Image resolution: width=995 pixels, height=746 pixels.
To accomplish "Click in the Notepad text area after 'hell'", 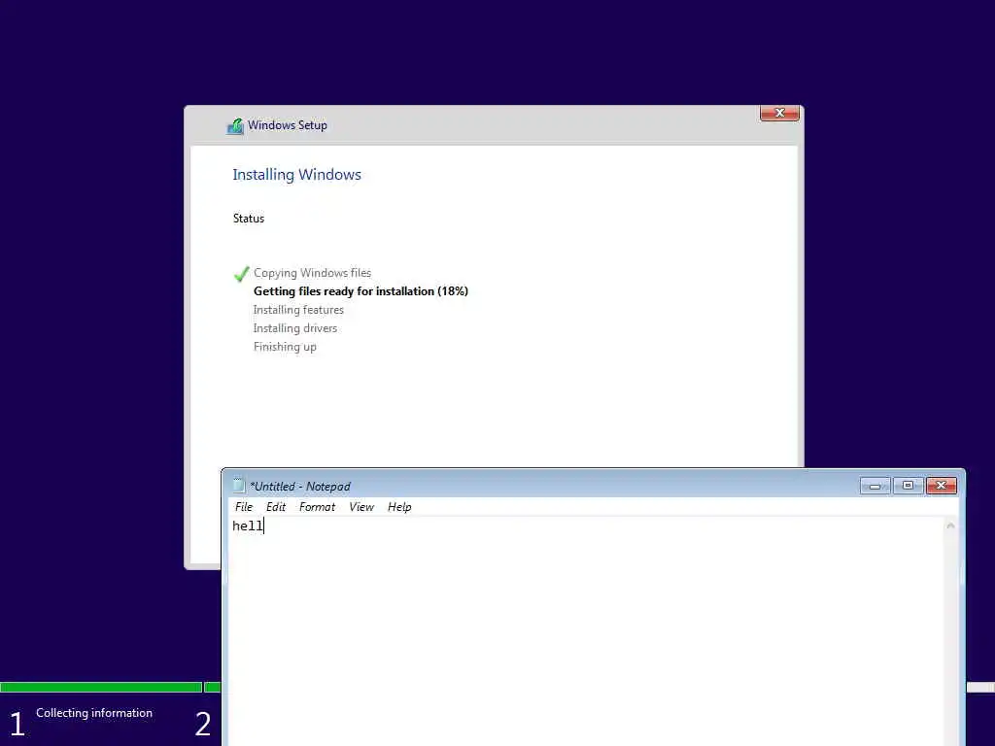I will [x=264, y=526].
